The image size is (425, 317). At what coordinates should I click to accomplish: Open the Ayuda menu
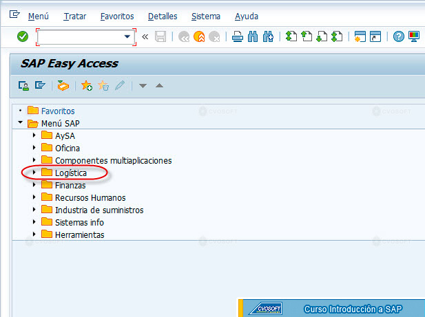(247, 17)
